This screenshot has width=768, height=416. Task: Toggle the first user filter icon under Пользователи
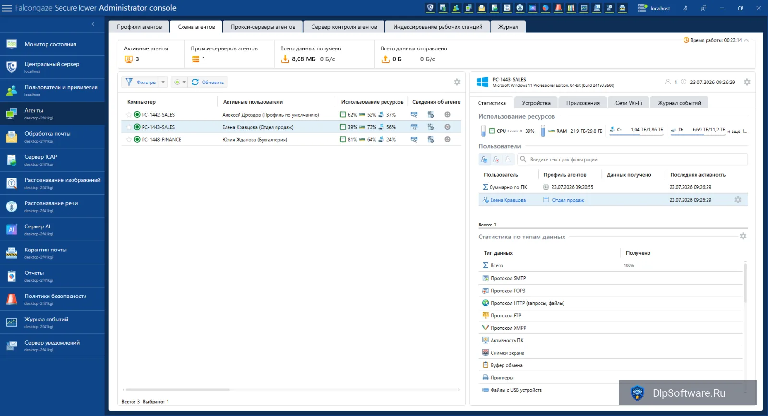[x=484, y=159]
